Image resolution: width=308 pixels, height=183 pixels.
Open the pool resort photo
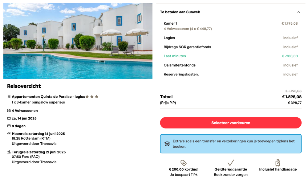pos(78,41)
